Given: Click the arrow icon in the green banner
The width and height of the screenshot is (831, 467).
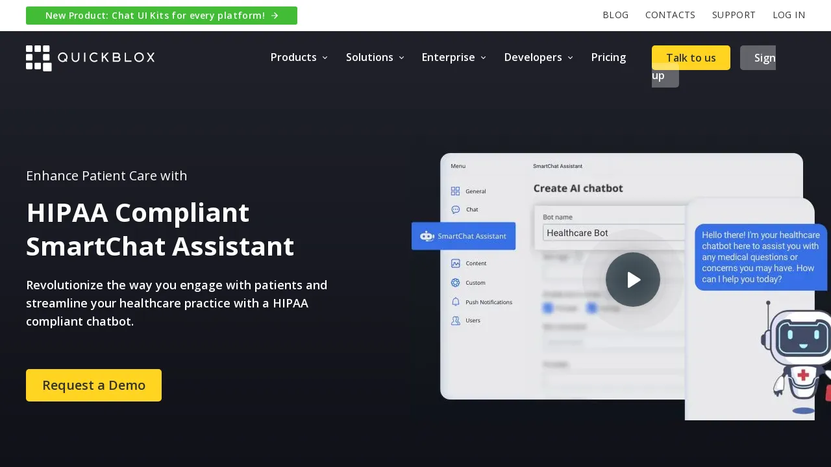Looking at the screenshot, I should (273, 16).
